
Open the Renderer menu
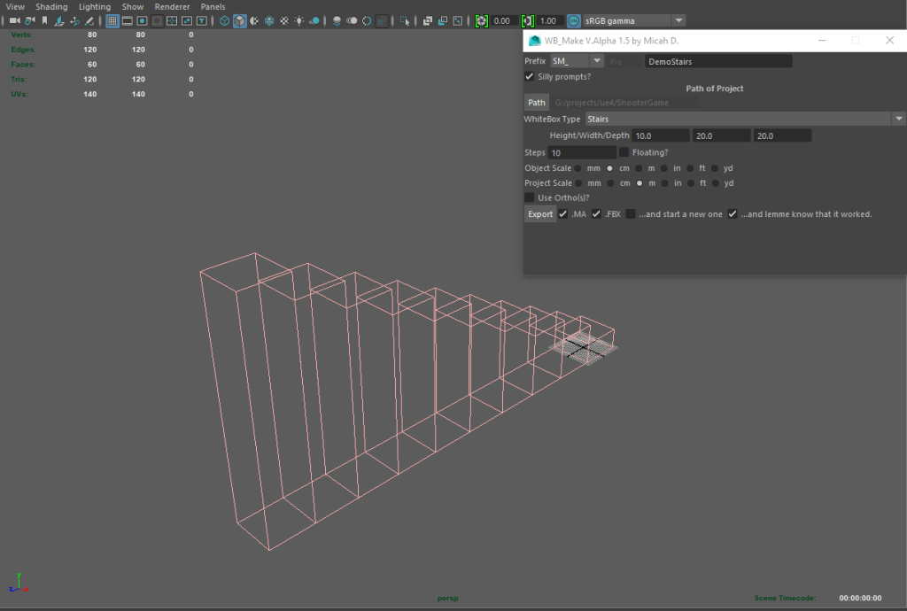tap(172, 6)
